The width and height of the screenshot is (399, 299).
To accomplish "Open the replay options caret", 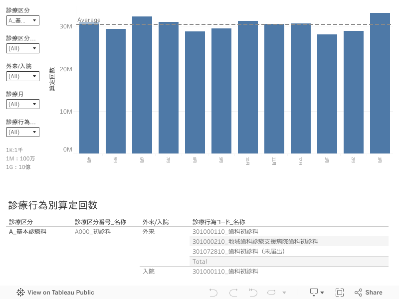I will pos(284,293).
